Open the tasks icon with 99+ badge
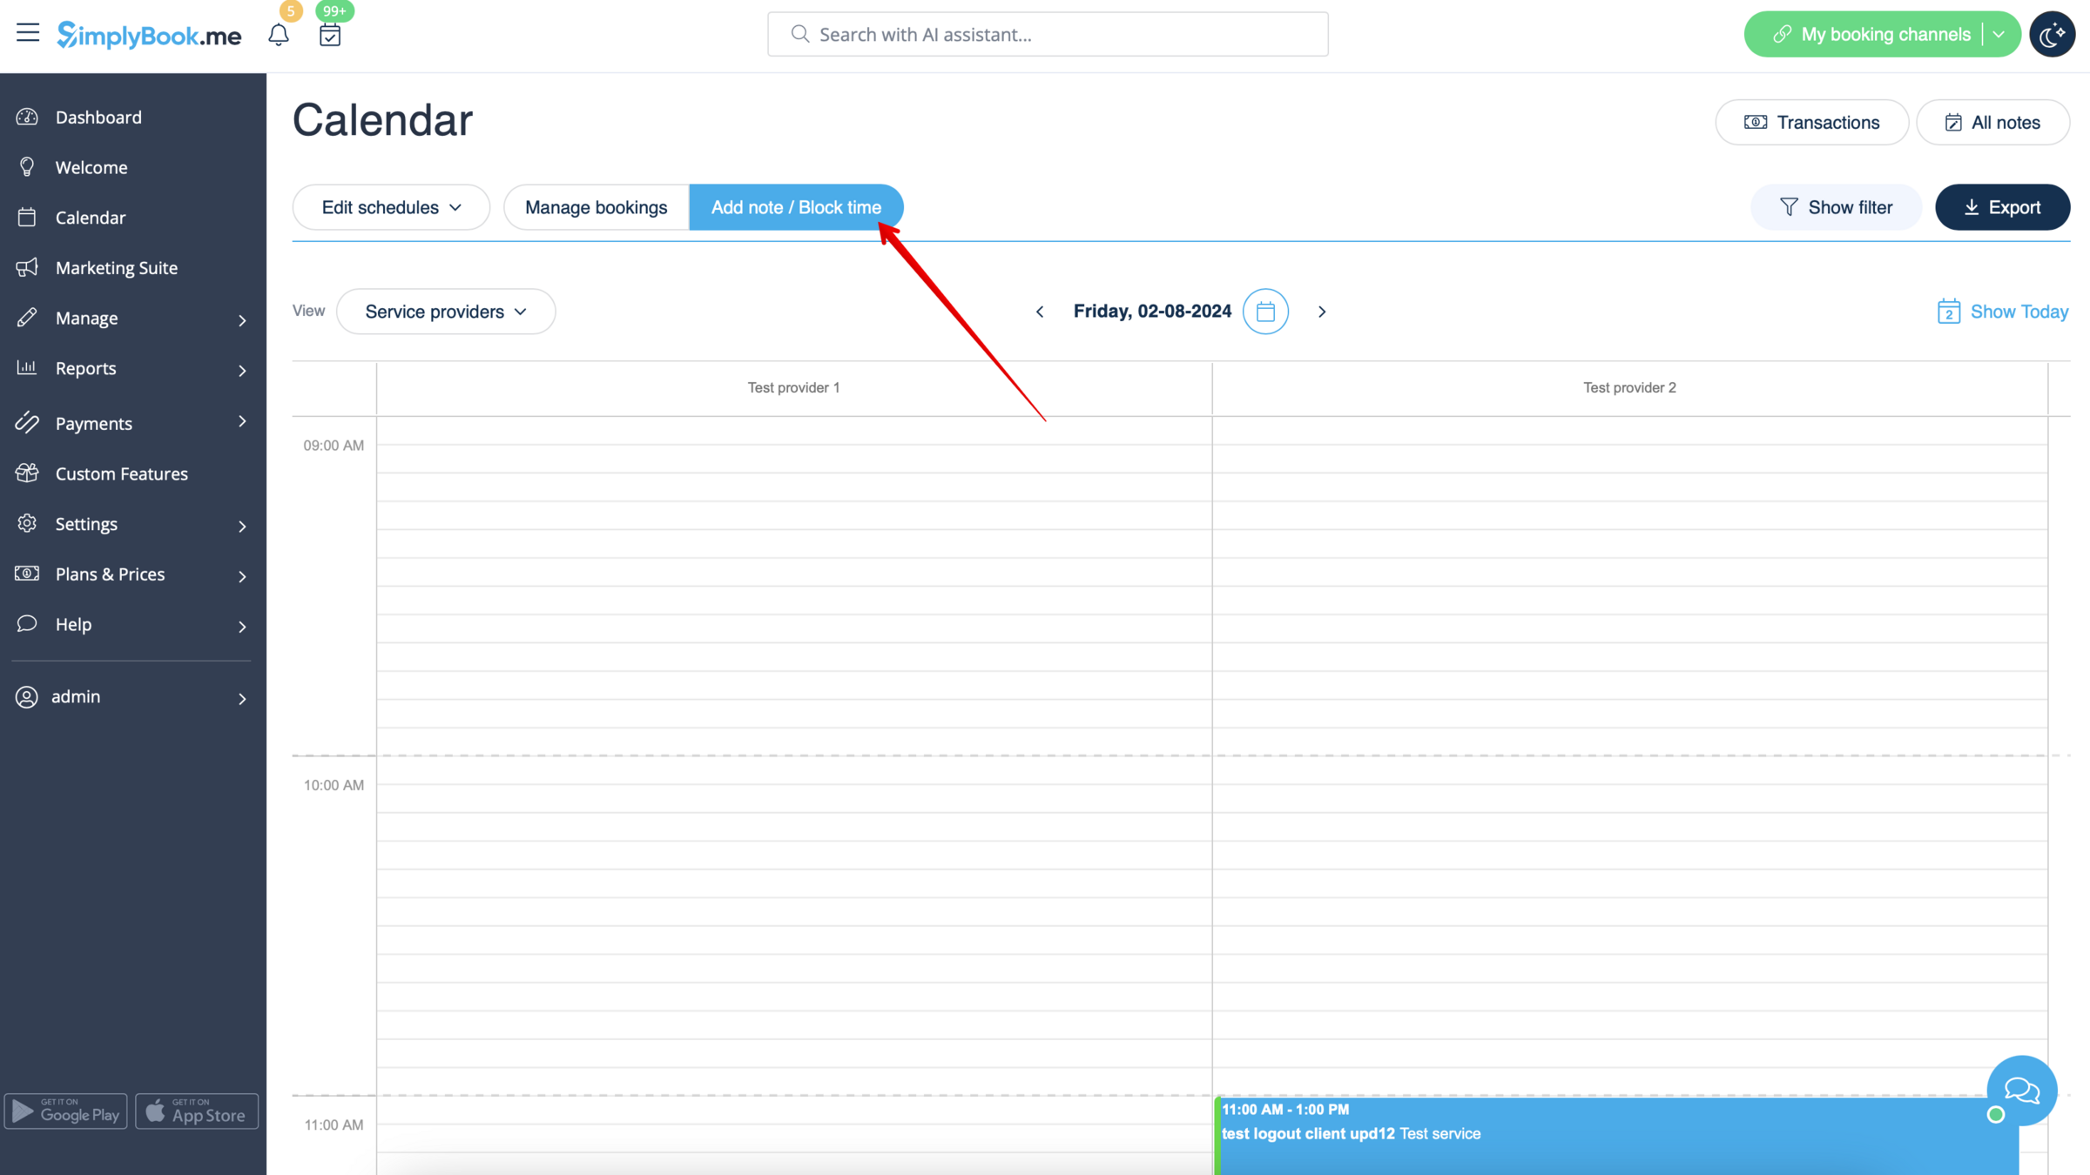 [x=329, y=35]
